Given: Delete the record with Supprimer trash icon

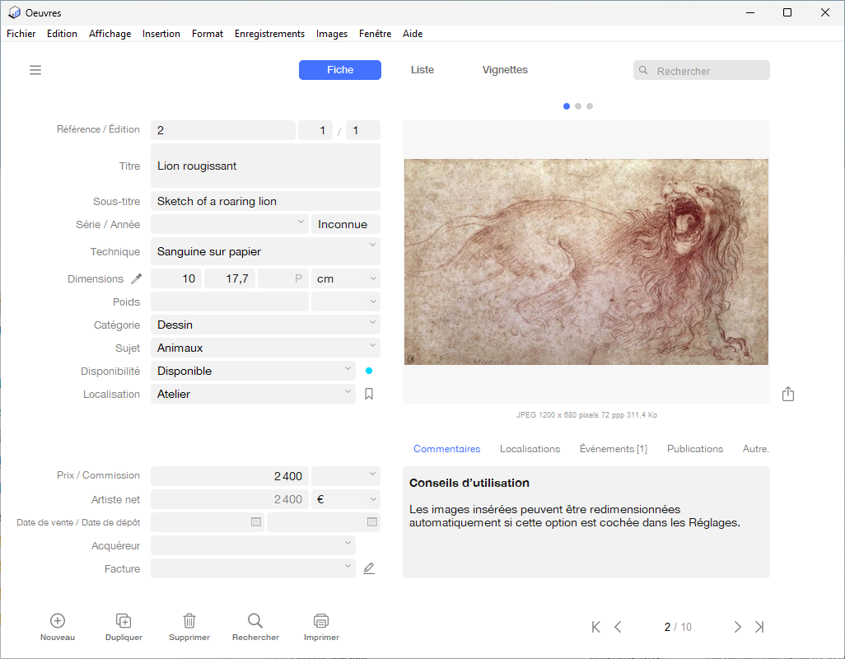Looking at the screenshot, I should tap(189, 621).
